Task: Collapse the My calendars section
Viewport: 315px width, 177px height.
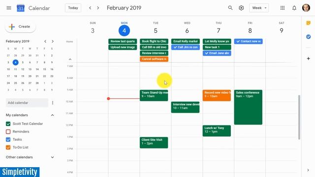Action: (x=53, y=115)
